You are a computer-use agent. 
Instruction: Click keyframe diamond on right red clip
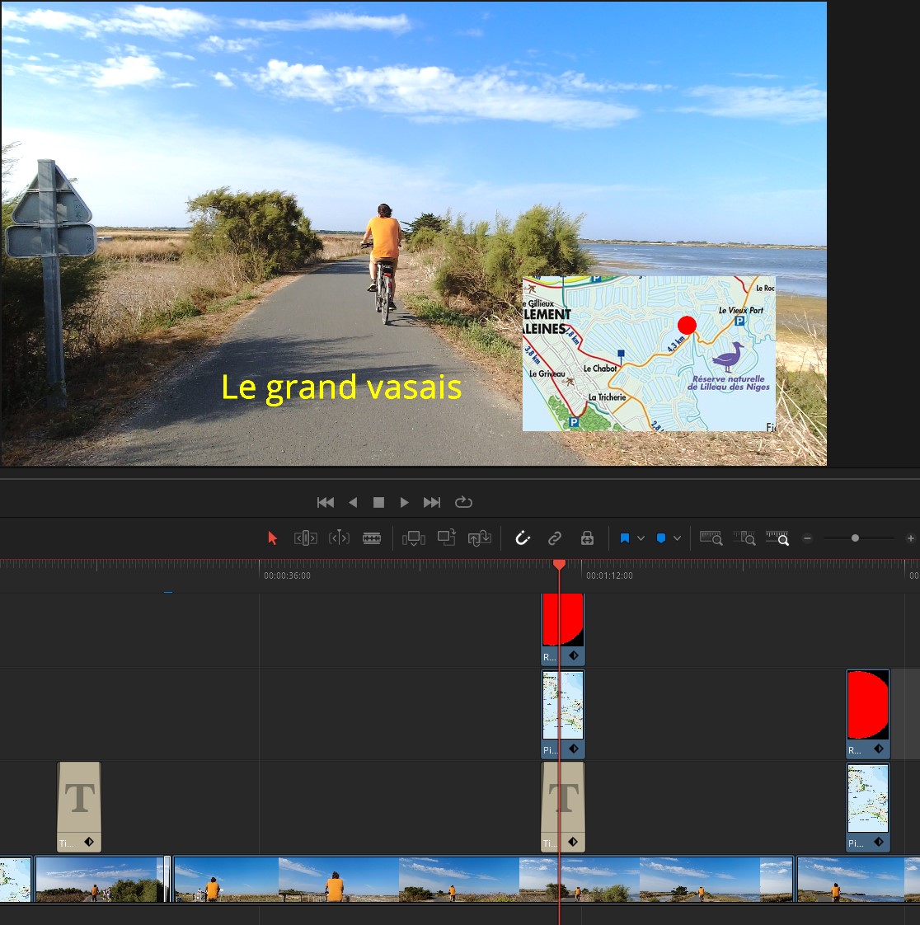[x=879, y=749]
